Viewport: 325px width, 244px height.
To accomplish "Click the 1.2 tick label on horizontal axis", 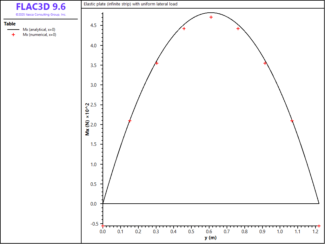I will pos(315,232).
